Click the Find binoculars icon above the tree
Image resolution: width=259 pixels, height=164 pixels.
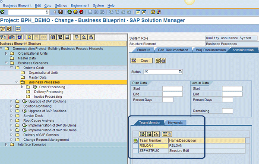(53, 37)
